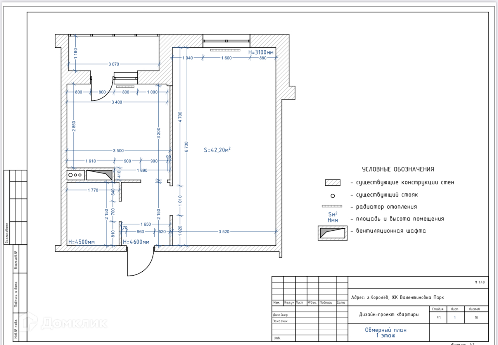Click the dimension value 1 890
This screenshot has height=345, width=498.
point(142,171)
